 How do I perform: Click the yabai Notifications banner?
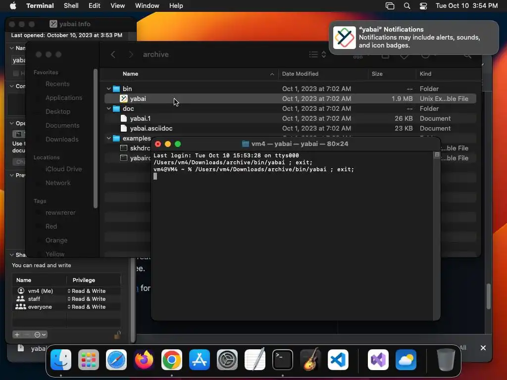click(414, 38)
